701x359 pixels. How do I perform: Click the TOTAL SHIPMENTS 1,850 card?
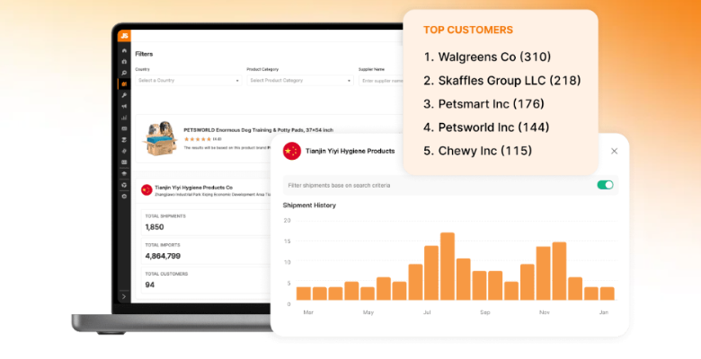206,222
